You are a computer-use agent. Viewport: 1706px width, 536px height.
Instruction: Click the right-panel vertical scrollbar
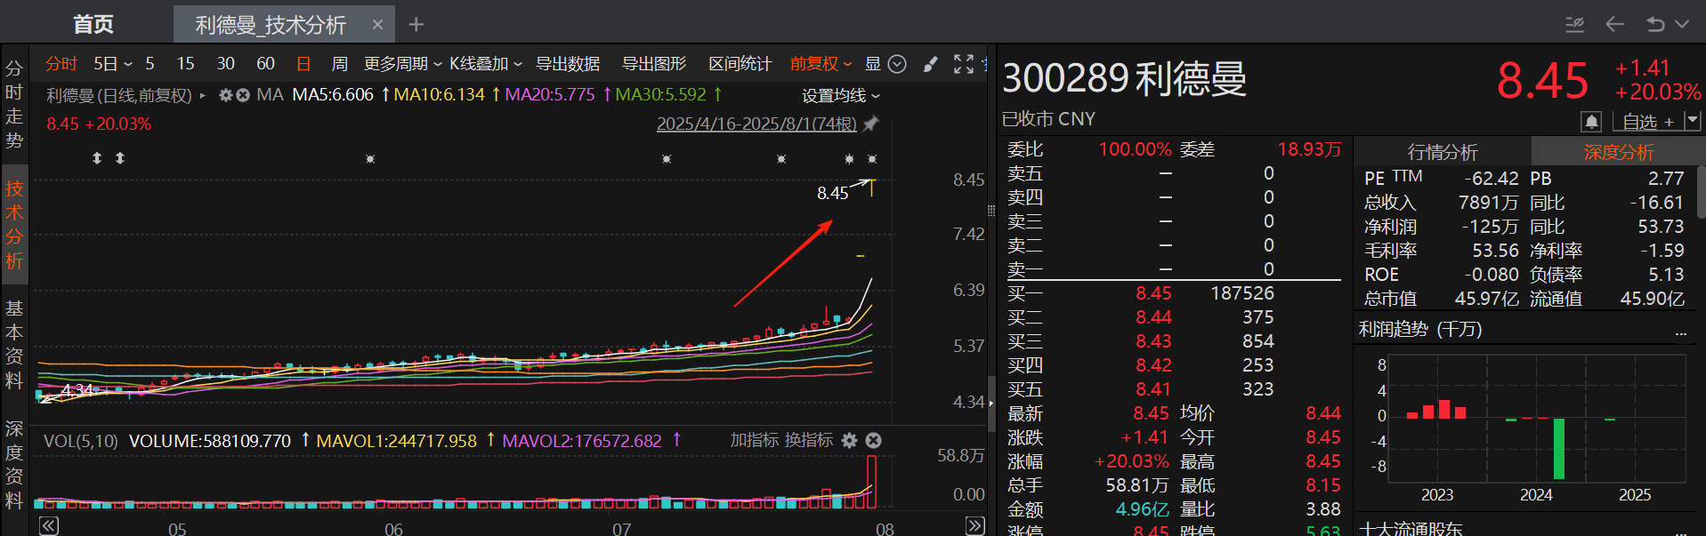tap(1701, 191)
